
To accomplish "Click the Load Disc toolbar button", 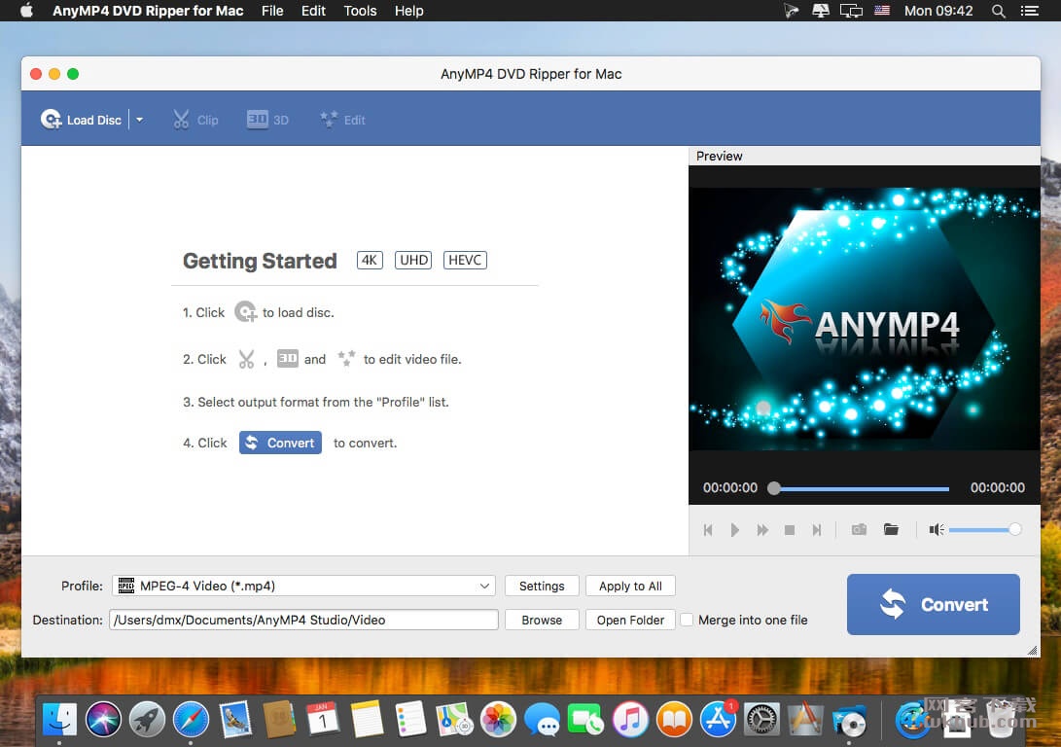I will (81, 120).
